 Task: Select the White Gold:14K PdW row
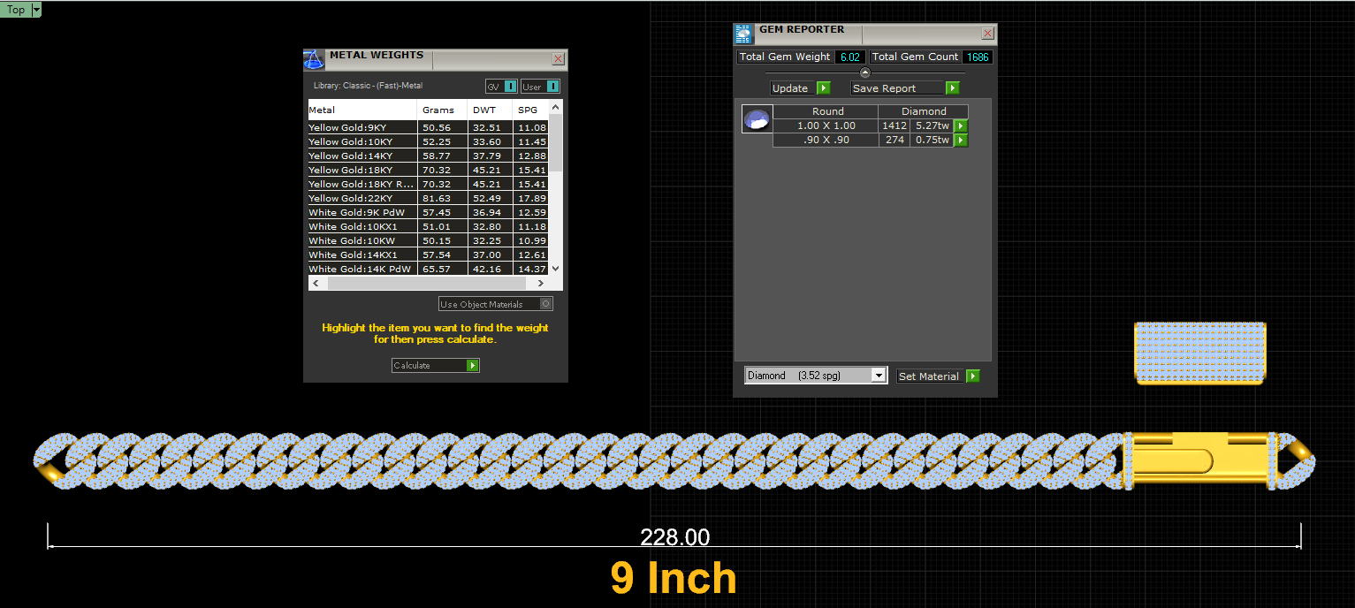[428, 269]
